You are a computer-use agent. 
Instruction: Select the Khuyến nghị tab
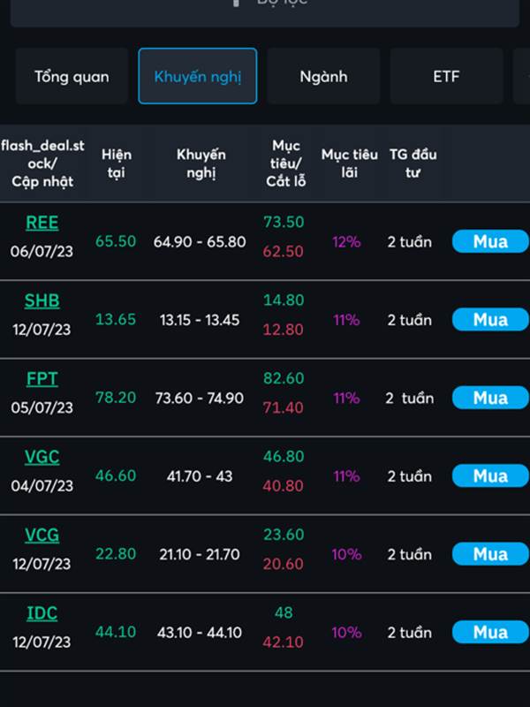point(197,76)
